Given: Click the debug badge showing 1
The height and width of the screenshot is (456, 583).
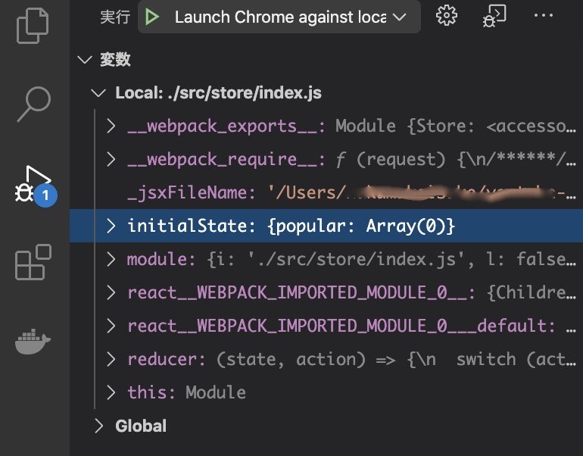Looking at the screenshot, I should (x=45, y=195).
